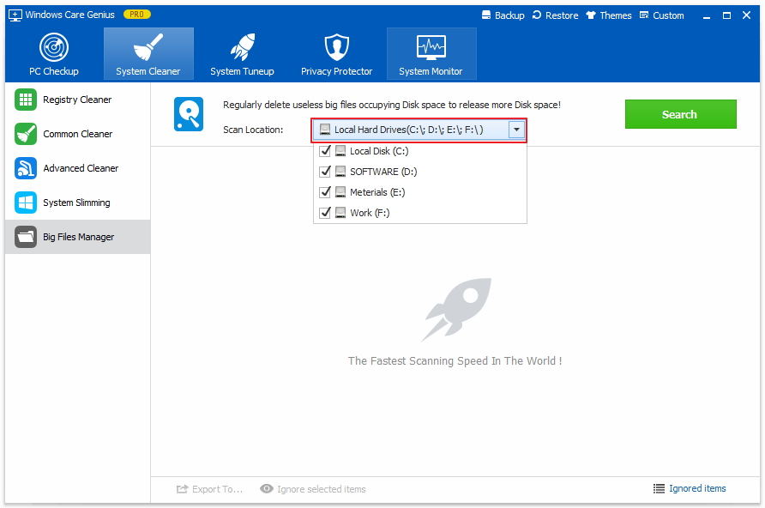Click the System Slimming Windows icon
The width and height of the screenshot is (765, 508).
(x=26, y=203)
